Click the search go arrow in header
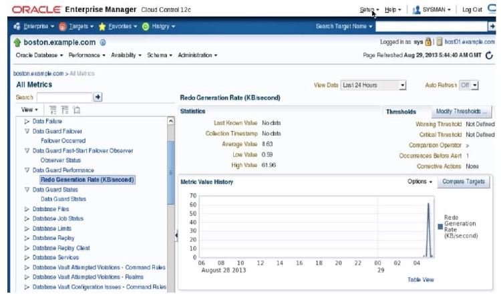 [x=492, y=26]
